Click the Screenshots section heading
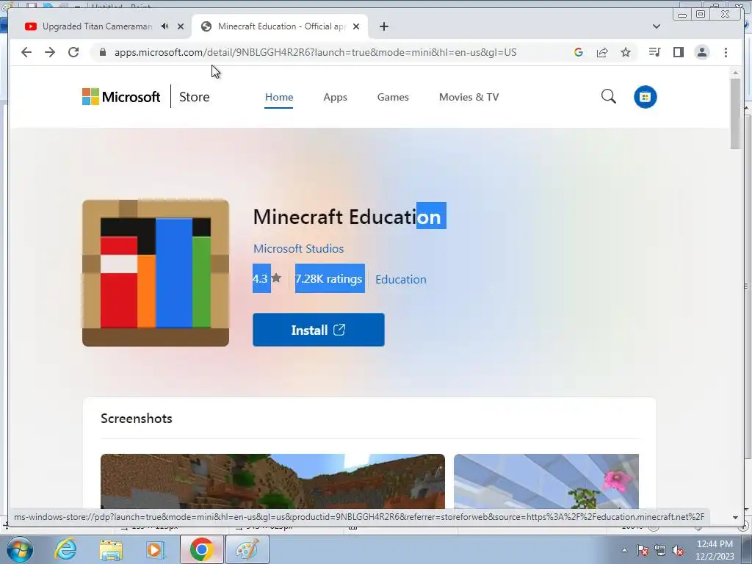The width and height of the screenshot is (752, 564). [x=137, y=418]
